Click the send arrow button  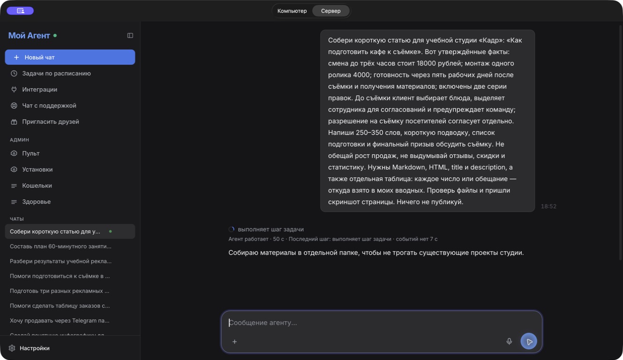[x=529, y=341]
